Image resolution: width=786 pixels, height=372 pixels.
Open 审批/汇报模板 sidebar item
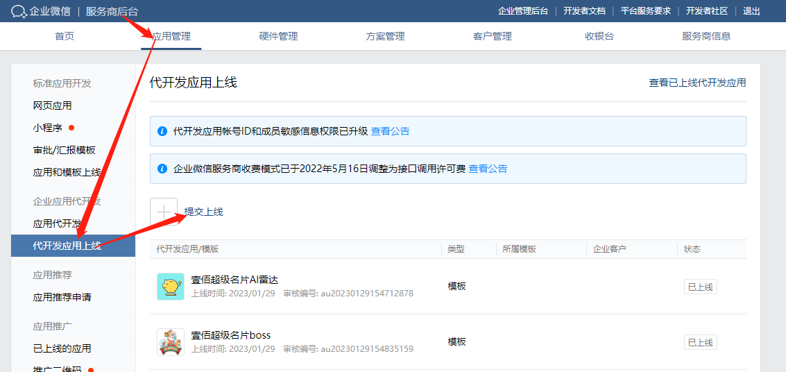click(64, 150)
